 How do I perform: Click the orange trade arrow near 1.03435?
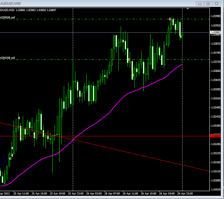(19, 118)
